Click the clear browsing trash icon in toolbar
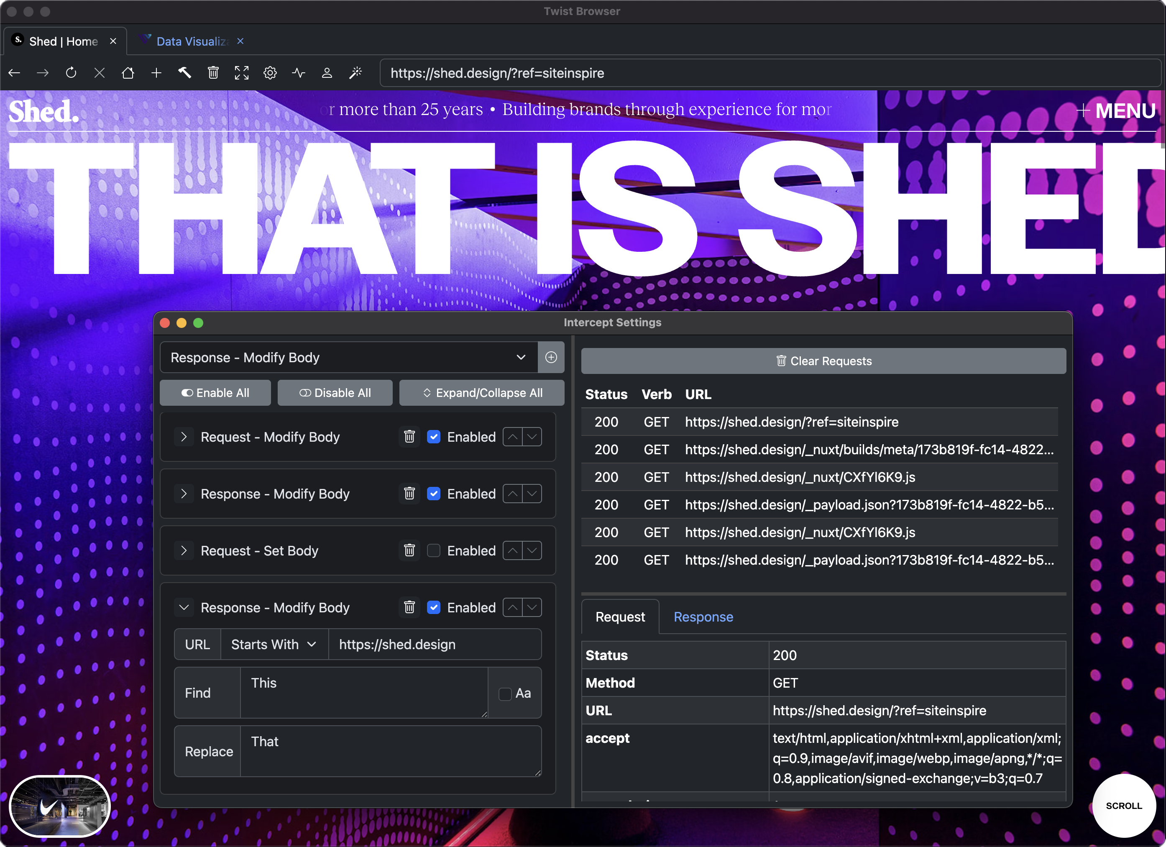 [x=213, y=72]
